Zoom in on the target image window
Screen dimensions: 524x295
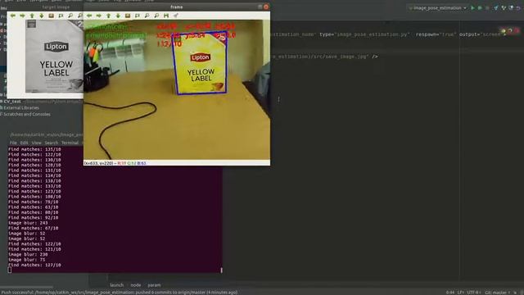click(70, 16)
